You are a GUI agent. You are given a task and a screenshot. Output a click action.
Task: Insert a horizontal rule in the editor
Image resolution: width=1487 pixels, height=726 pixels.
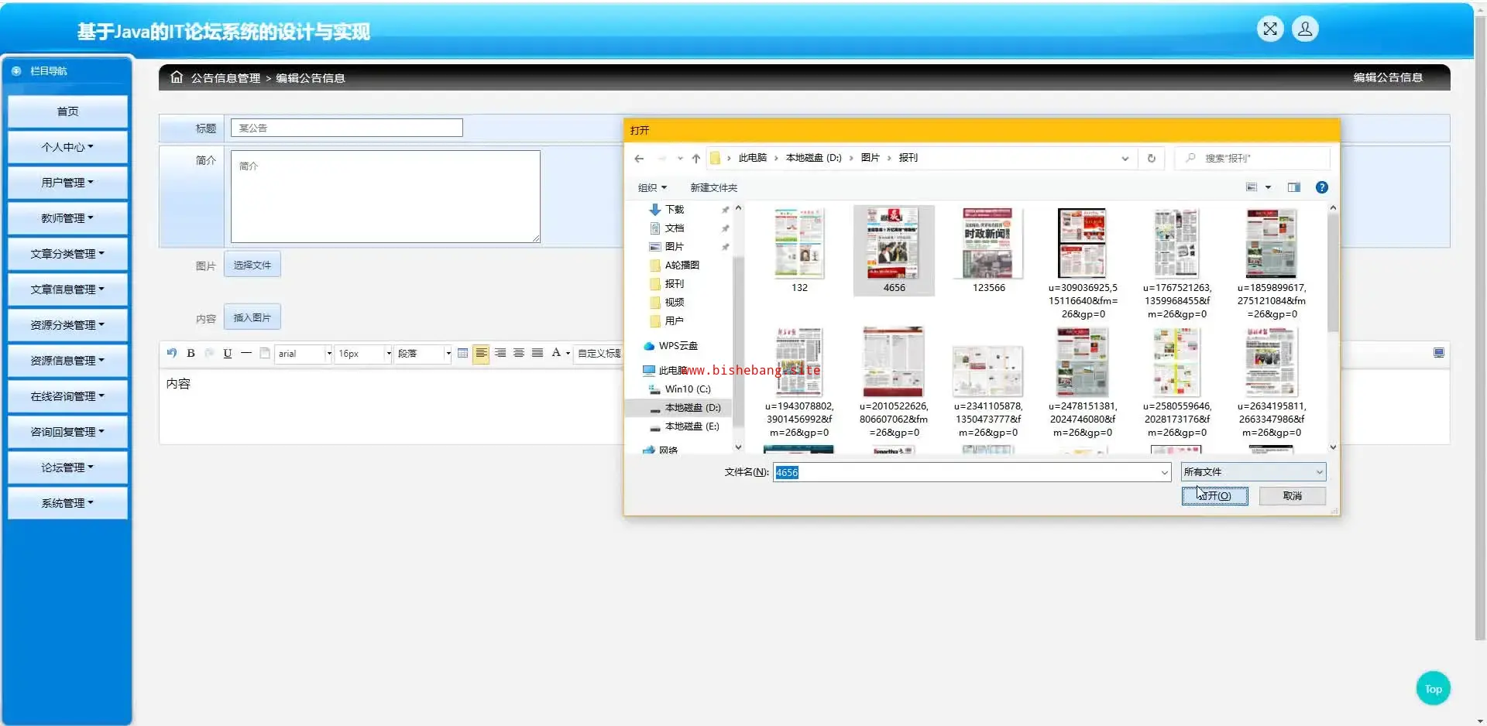coord(246,353)
